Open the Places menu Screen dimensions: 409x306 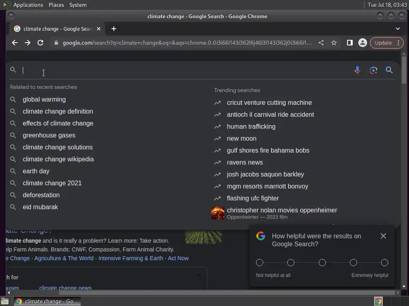[56, 5]
